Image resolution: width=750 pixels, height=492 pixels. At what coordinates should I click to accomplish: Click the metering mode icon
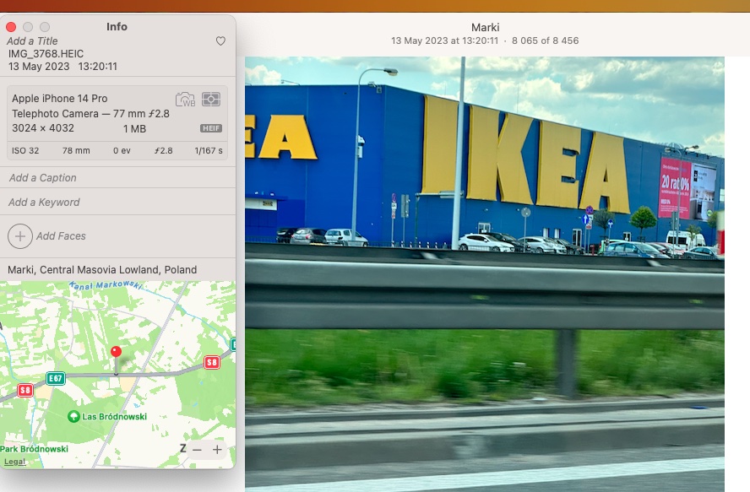pos(211,99)
